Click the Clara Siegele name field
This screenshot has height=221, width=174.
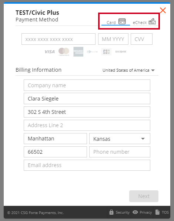[87, 99]
